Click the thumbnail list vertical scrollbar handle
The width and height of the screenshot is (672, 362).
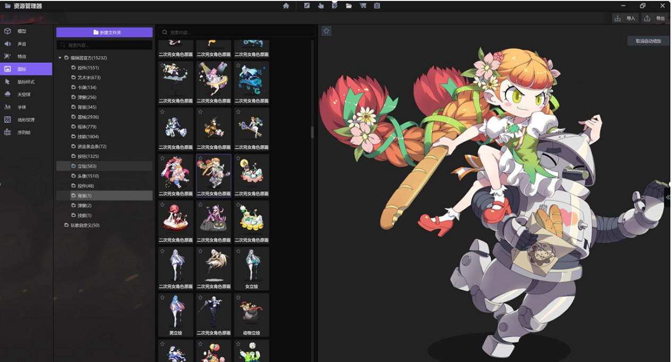click(x=312, y=132)
